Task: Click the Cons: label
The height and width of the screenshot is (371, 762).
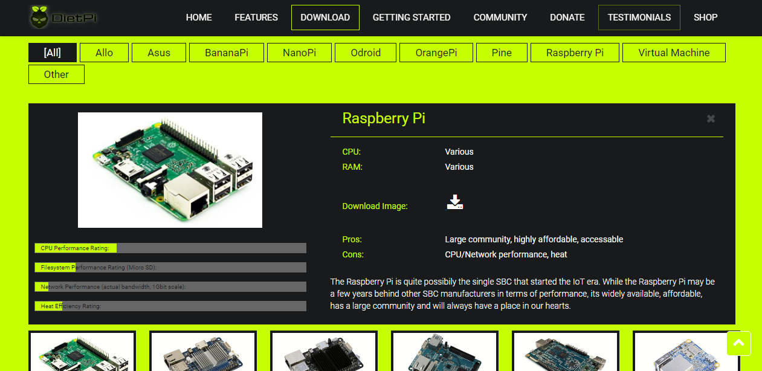Action: [x=353, y=254]
